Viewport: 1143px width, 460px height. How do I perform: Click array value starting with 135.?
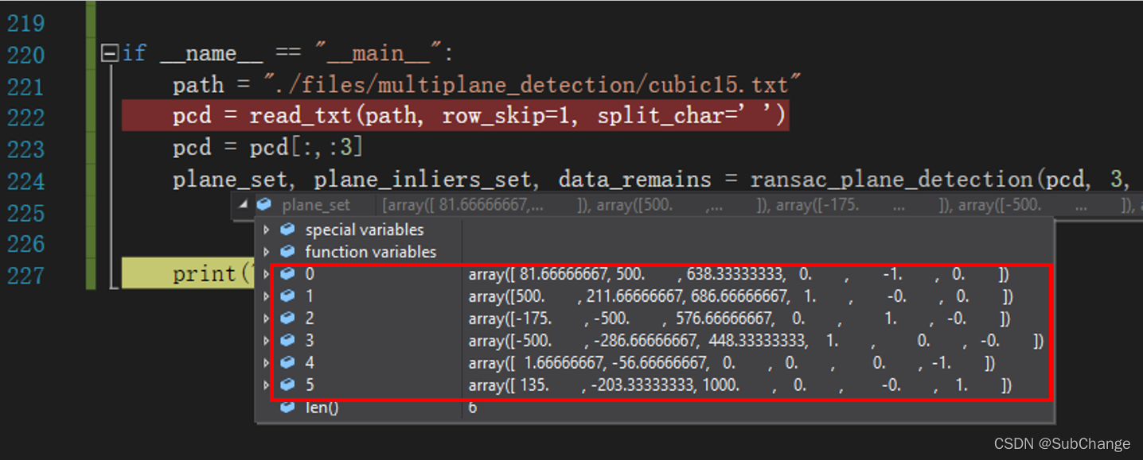(x=740, y=385)
